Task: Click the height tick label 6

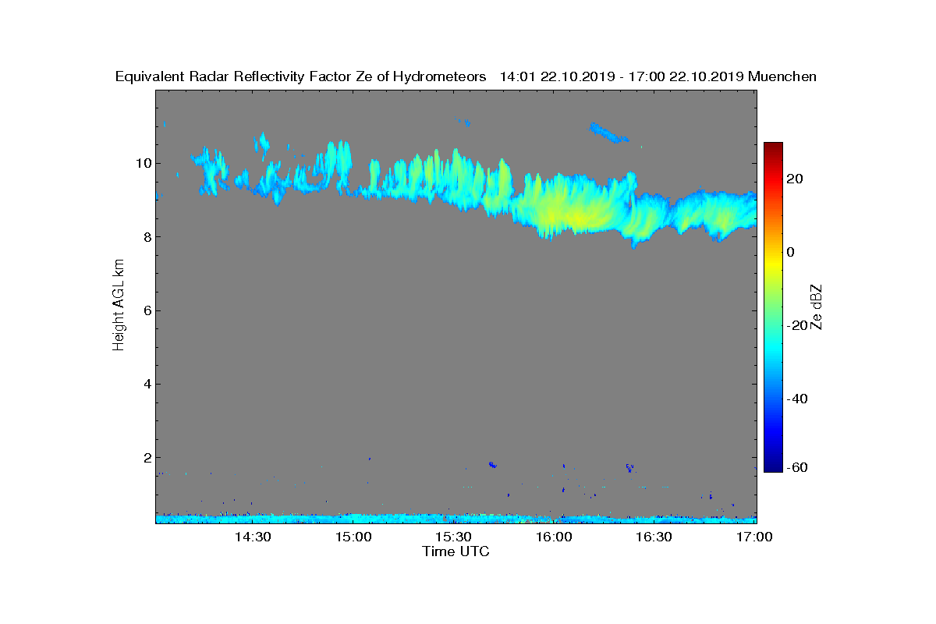Action: [x=147, y=310]
